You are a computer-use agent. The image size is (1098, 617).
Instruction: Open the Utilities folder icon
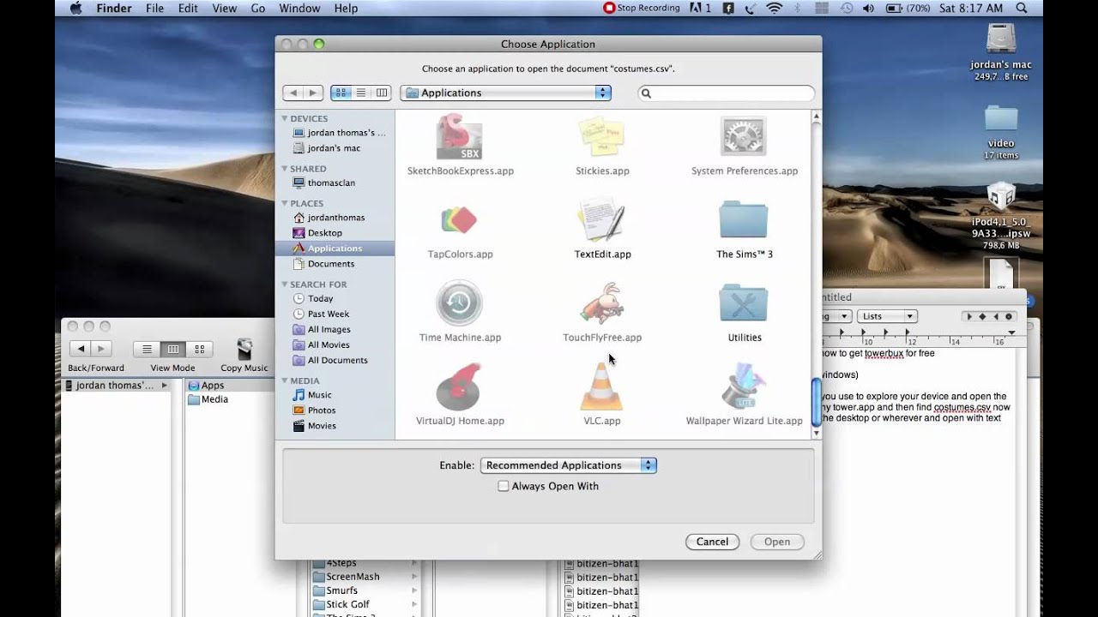tap(744, 303)
